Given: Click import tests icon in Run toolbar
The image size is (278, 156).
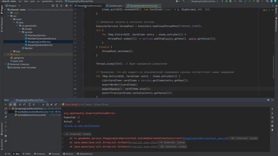Looking at the screenshot, I should click(x=52, y=104).
